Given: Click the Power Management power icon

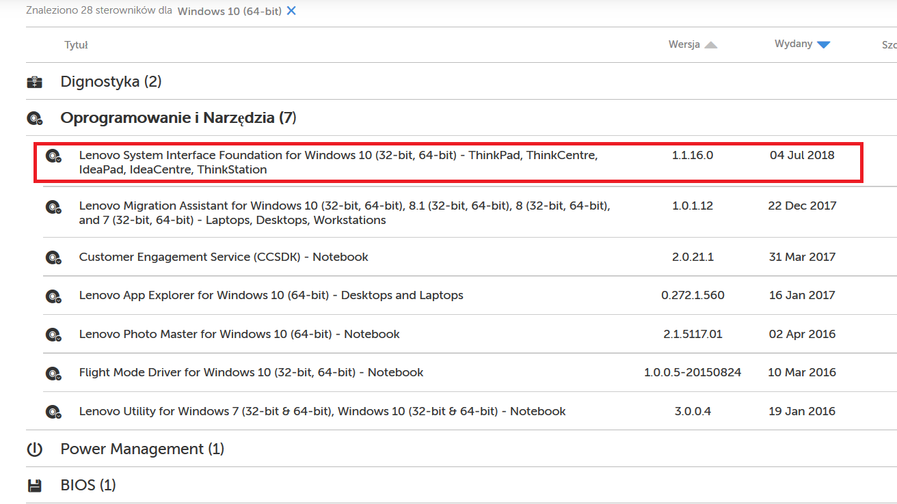Looking at the screenshot, I should (34, 449).
